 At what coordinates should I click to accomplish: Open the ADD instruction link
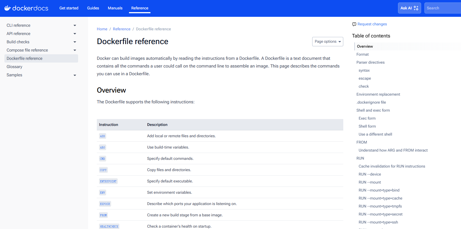coord(103,136)
